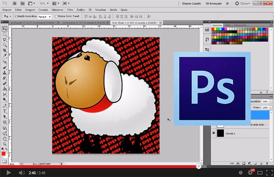Select the Shape tool in the toolbox
Image resolution: width=274 pixels, height=177 pixels.
5,122
